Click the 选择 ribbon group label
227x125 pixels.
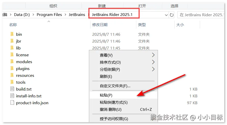[175, 6]
